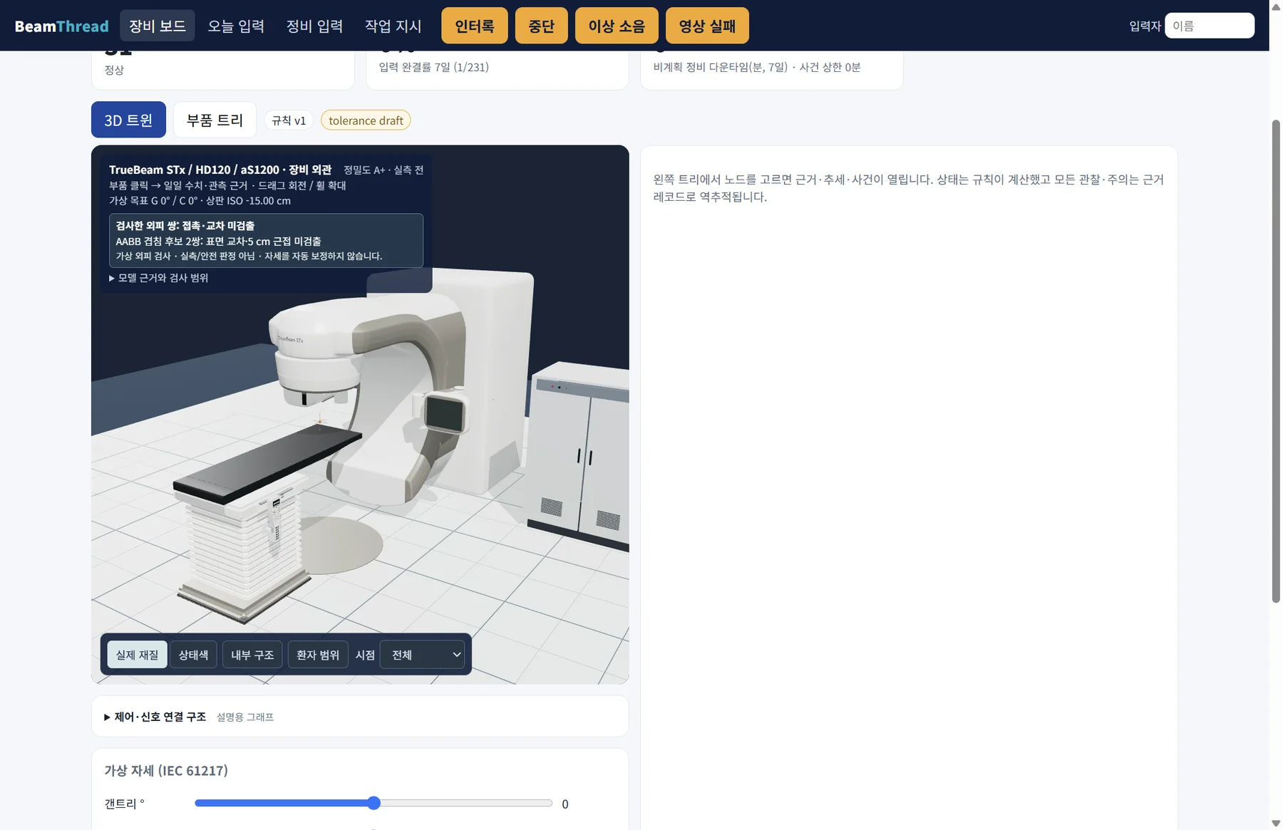Focus the 입력자 name input field

click(1210, 26)
